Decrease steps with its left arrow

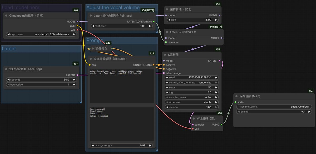(x=167, y=87)
